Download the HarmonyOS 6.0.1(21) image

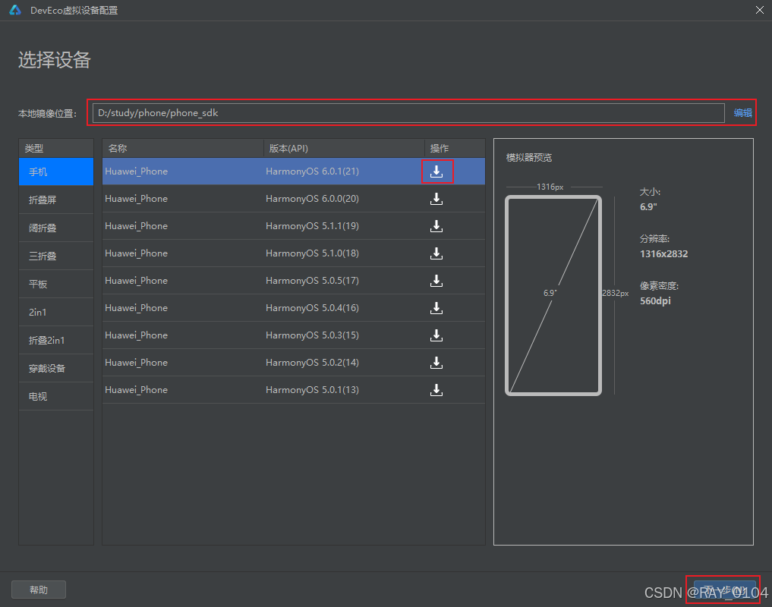tap(436, 171)
